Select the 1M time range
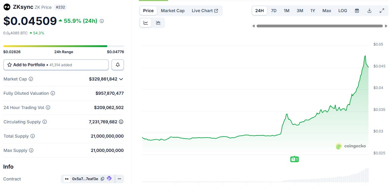391x185 pixels. pos(286,11)
